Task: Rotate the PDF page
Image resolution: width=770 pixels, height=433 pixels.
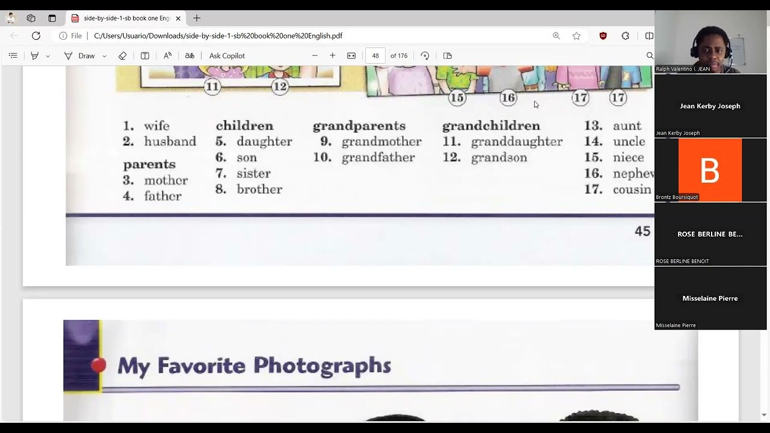Action: click(x=425, y=55)
